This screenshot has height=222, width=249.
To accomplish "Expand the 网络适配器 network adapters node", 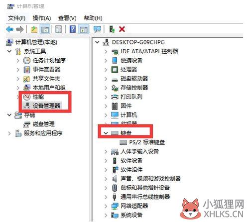I will tap(106, 206).
